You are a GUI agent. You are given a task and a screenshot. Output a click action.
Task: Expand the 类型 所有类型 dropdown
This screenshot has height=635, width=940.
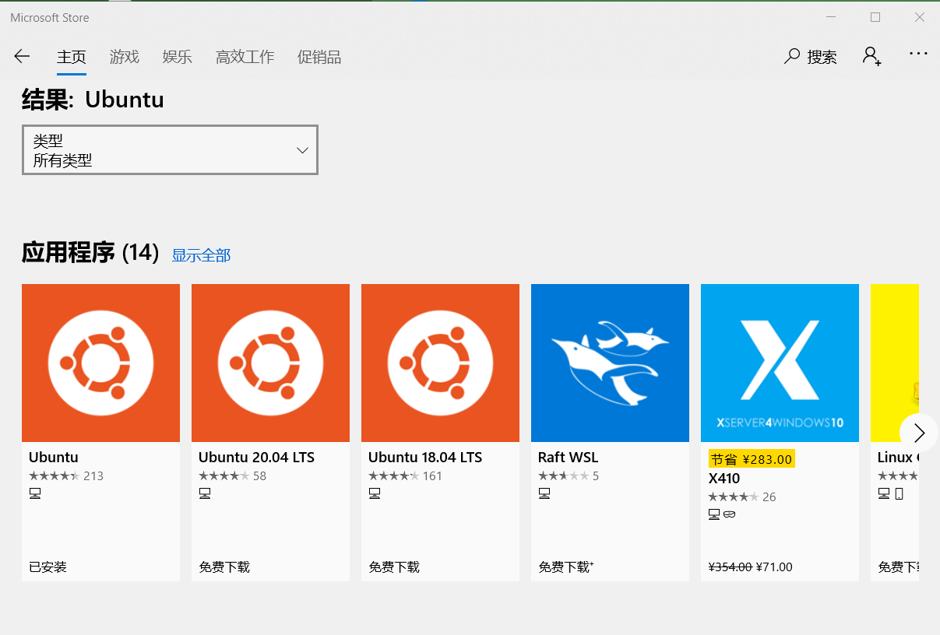click(x=170, y=150)
